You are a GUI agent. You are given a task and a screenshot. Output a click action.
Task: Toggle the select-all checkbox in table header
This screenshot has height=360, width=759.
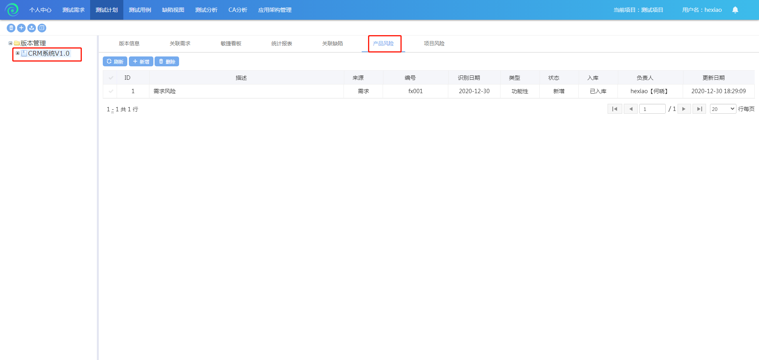tap(111, 78)
